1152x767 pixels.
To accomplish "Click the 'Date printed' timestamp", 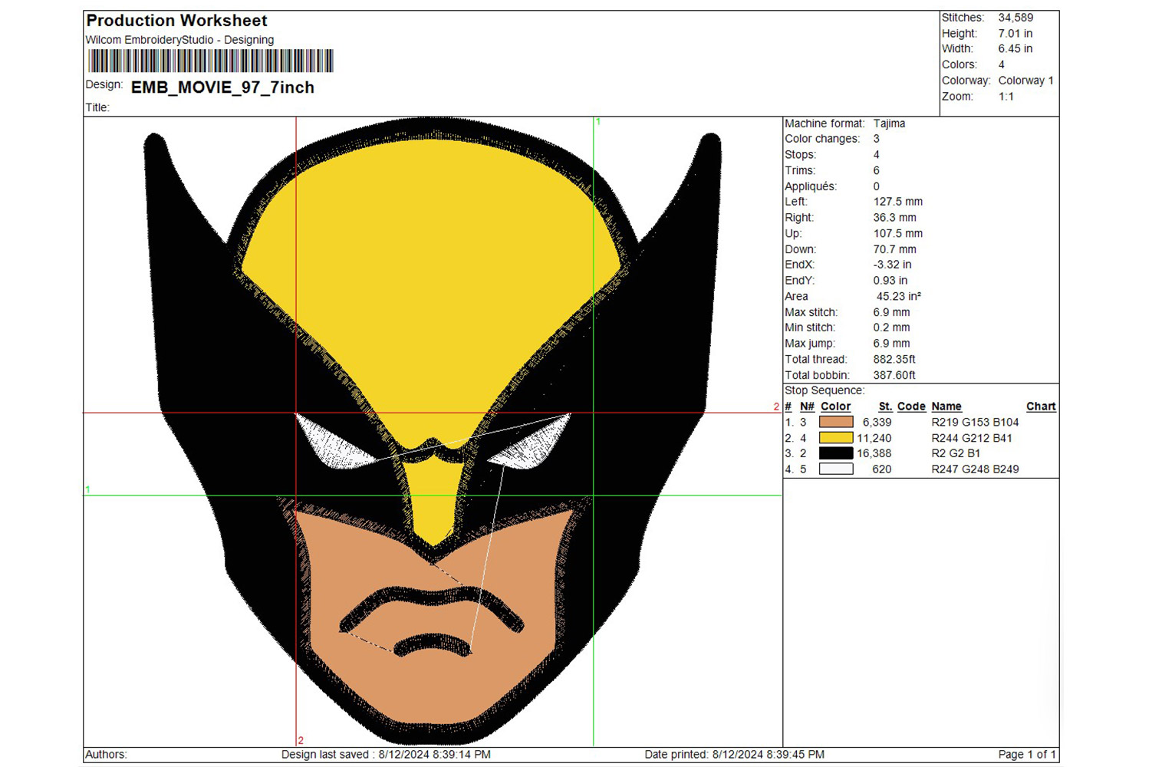I will 735,755.
